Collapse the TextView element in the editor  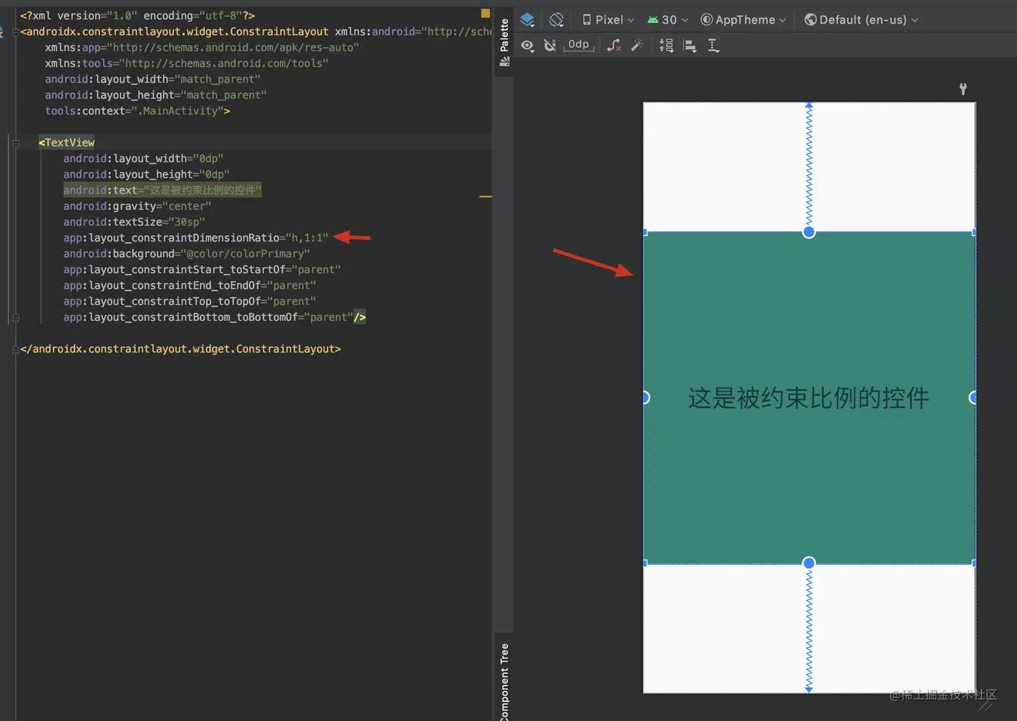[15, 143]
